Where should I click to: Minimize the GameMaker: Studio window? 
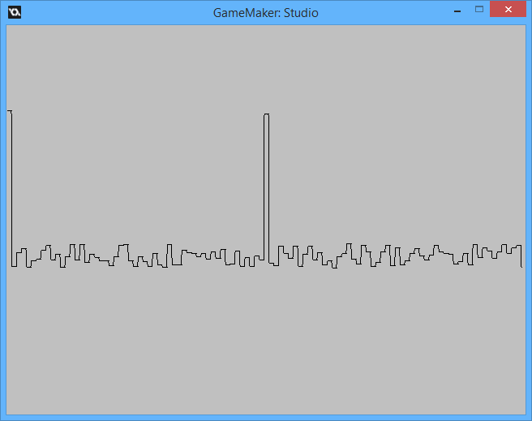(x=457, y=11)
